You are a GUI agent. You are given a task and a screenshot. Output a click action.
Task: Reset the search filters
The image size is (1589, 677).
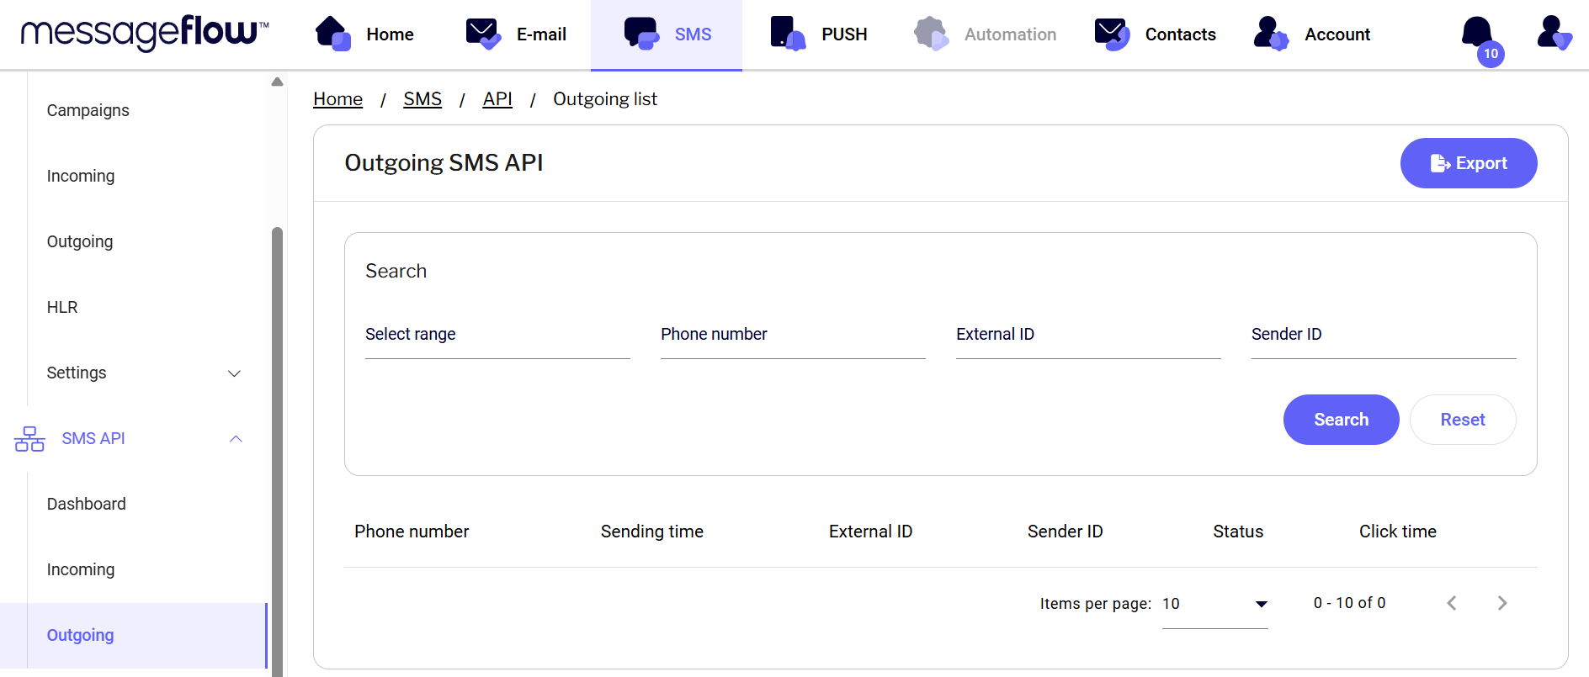[1462, 420]
